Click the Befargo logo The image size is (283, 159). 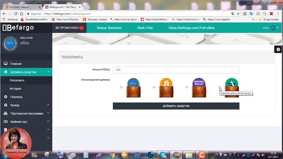[x=18, y=27]
